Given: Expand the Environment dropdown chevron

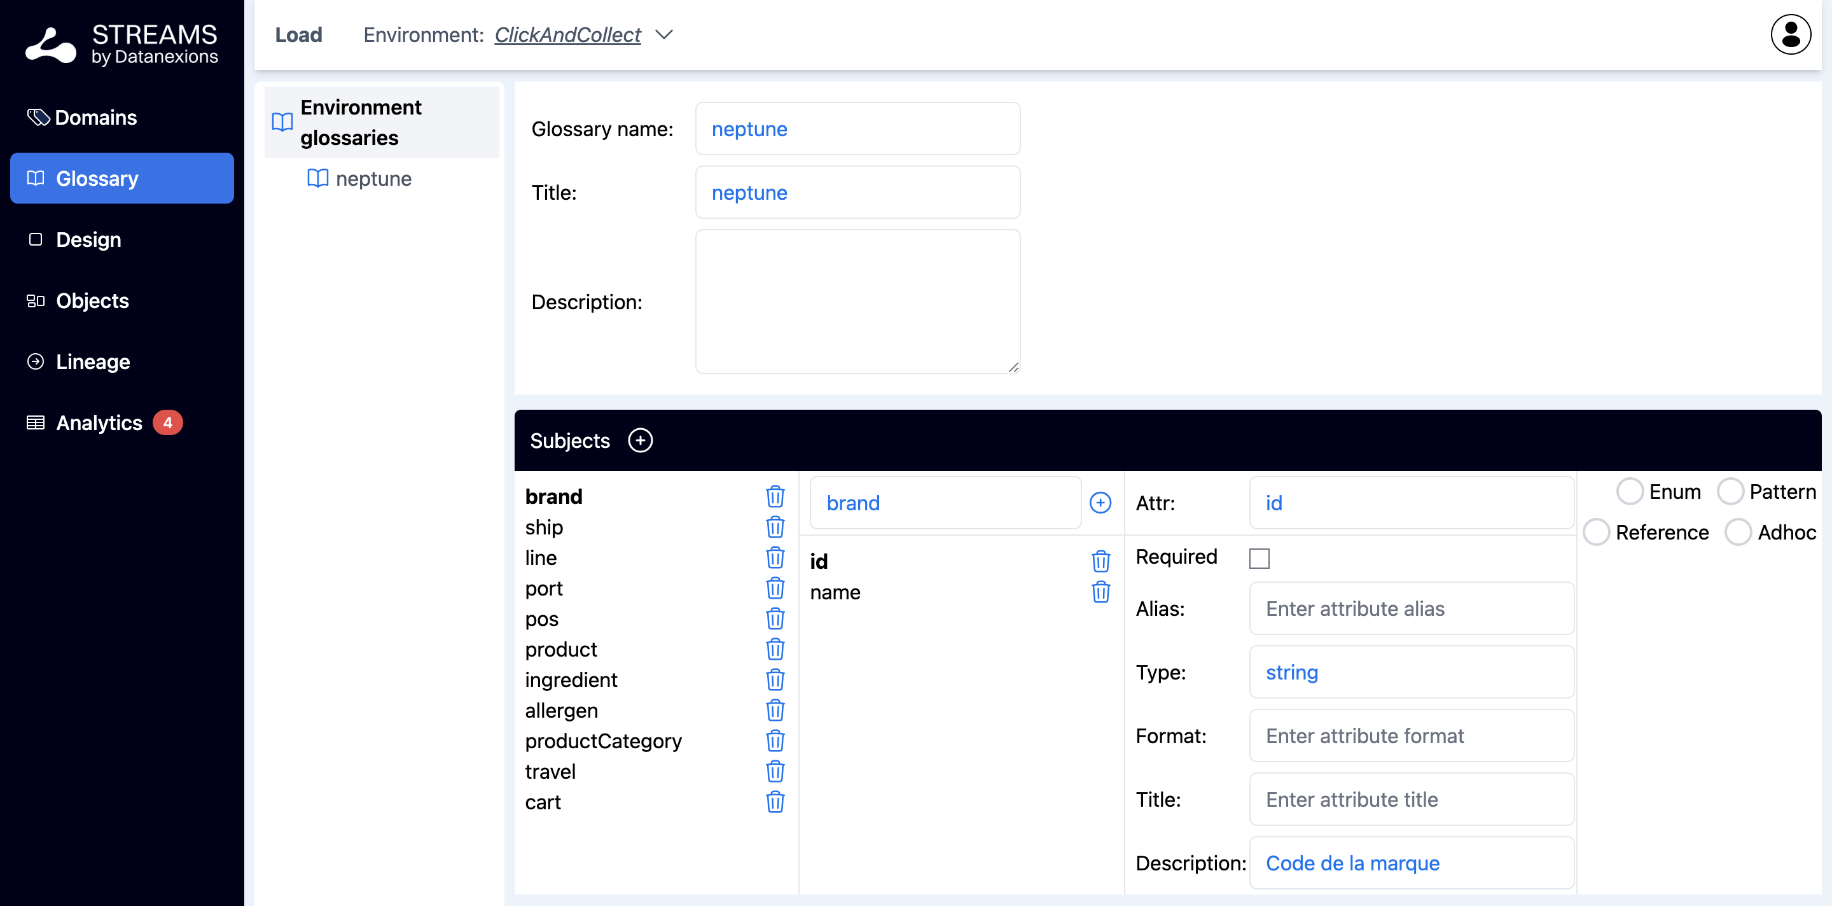Looking at the screenshot, I should coord(663,34).
